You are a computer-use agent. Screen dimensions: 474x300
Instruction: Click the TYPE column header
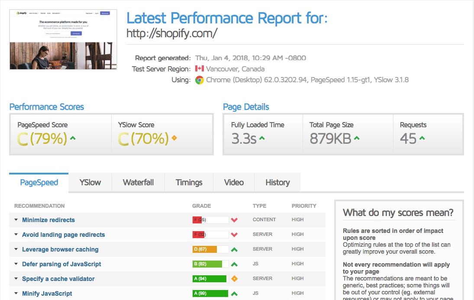[259, 206]
